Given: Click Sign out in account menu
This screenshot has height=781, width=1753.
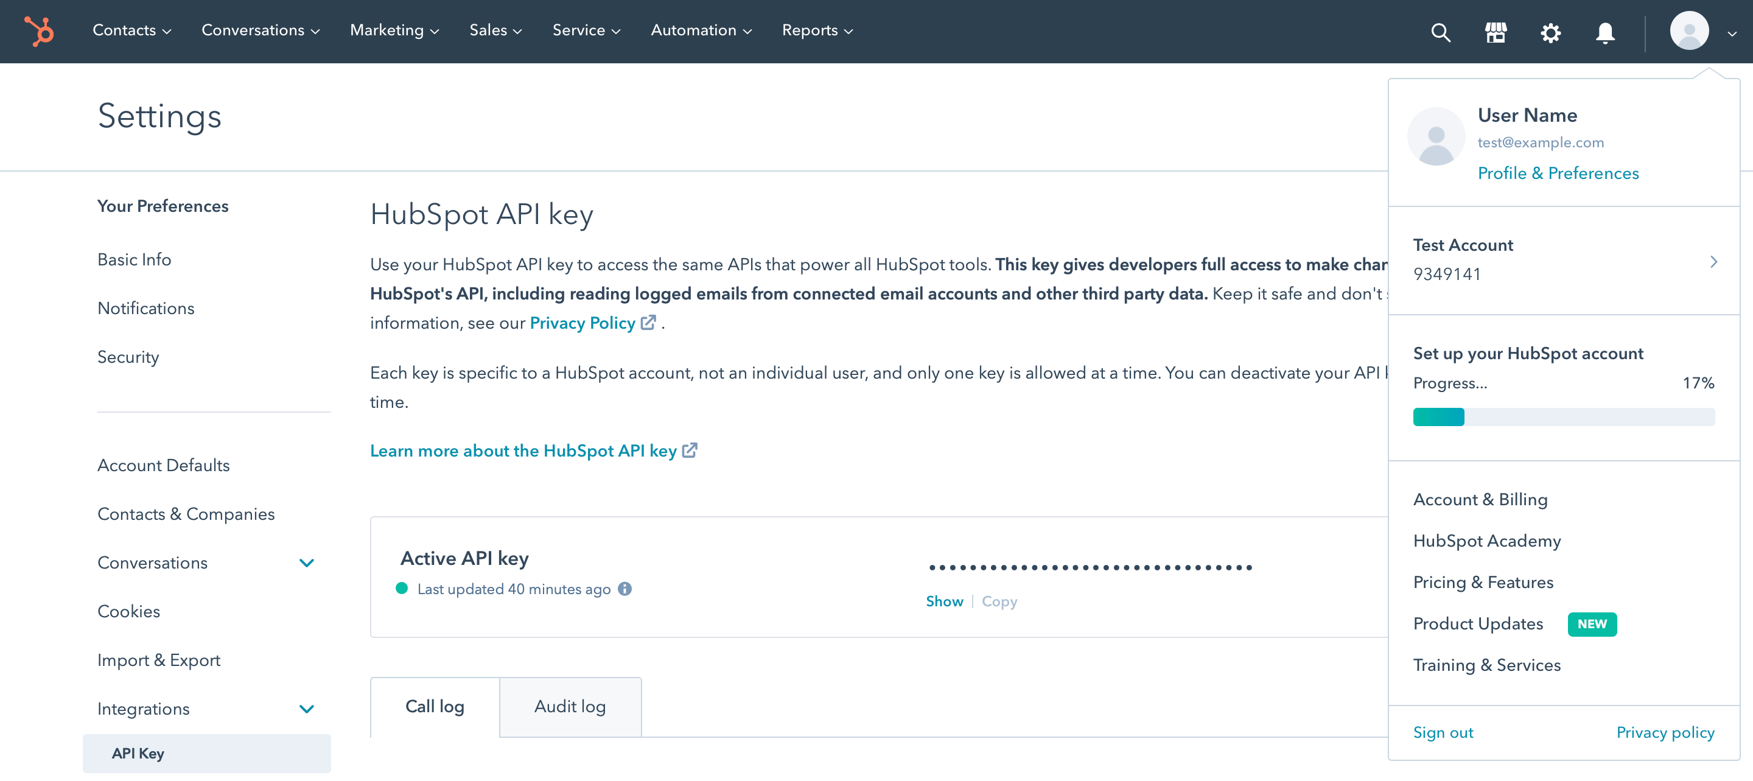Looking at the screenshot, I should [x=1443, y=732].
